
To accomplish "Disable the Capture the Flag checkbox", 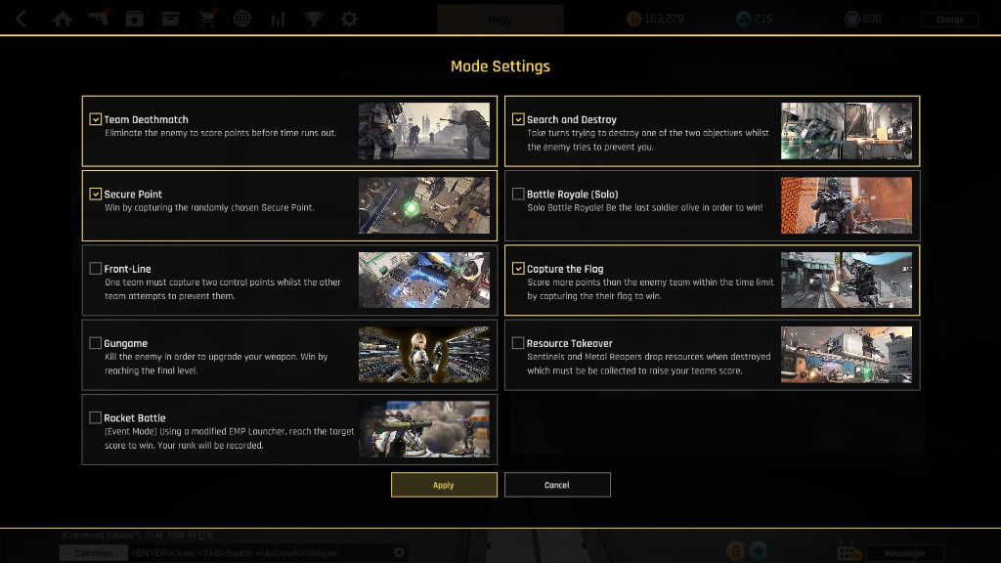I will coord(518,268).
